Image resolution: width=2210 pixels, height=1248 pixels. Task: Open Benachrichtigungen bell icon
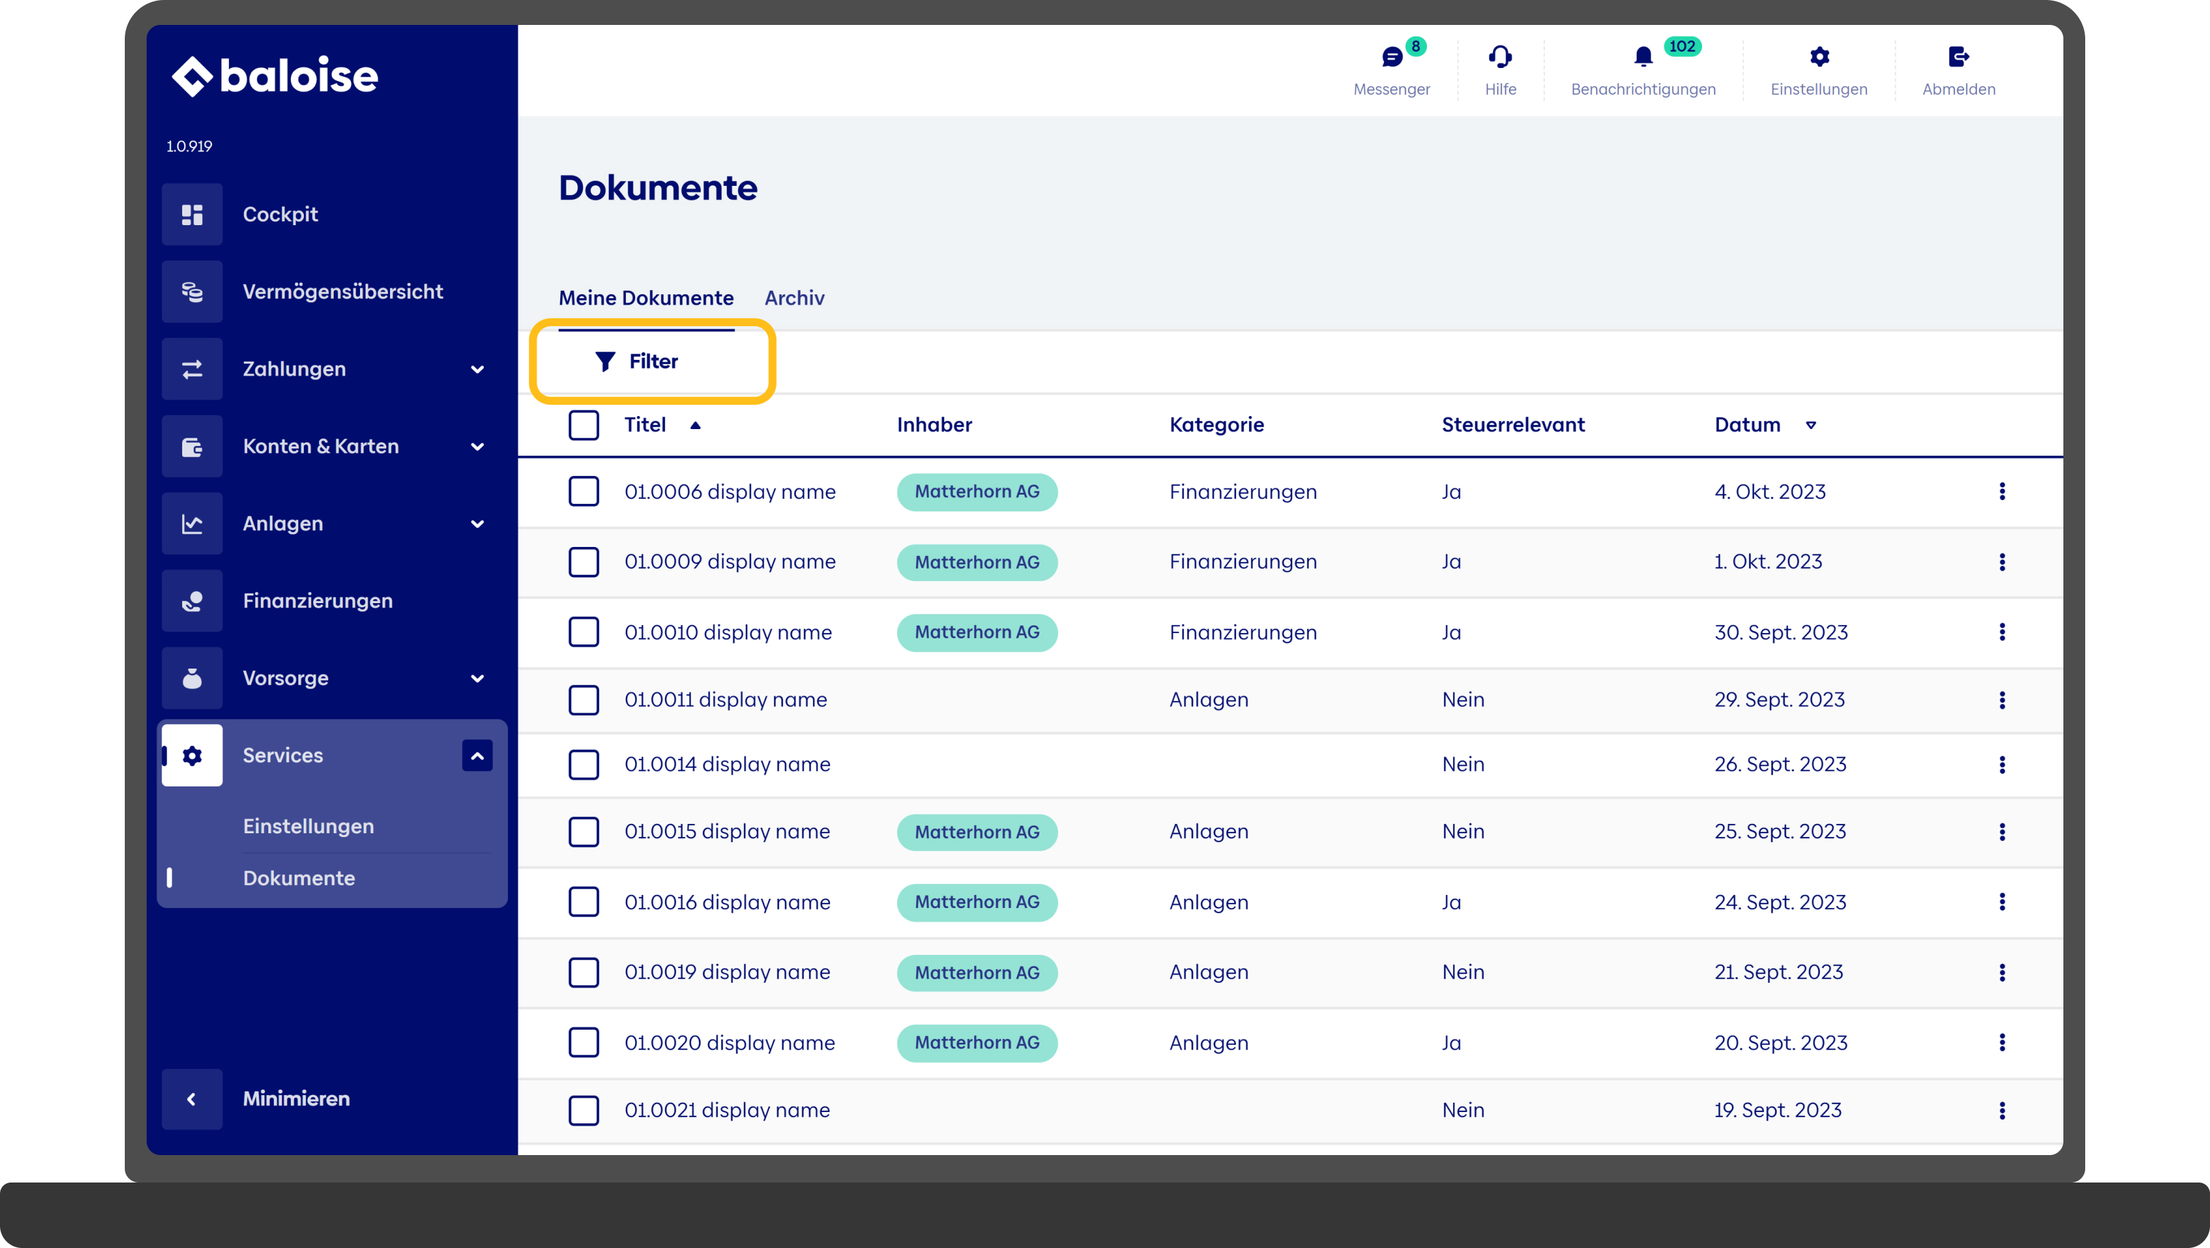click(1642, 57)
